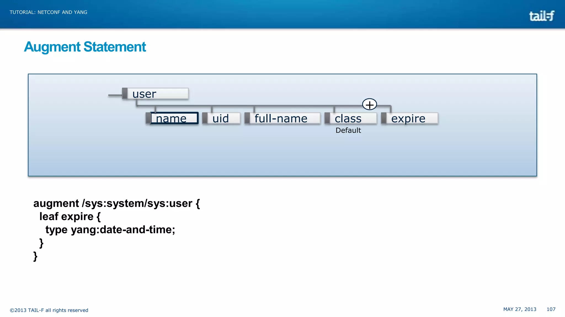Click slide number 107

pyautogui.click(x=551, y=309)
